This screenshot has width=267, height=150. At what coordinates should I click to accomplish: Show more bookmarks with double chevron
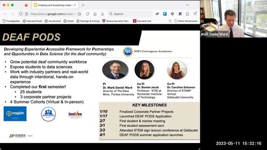[x=170, y=21]
